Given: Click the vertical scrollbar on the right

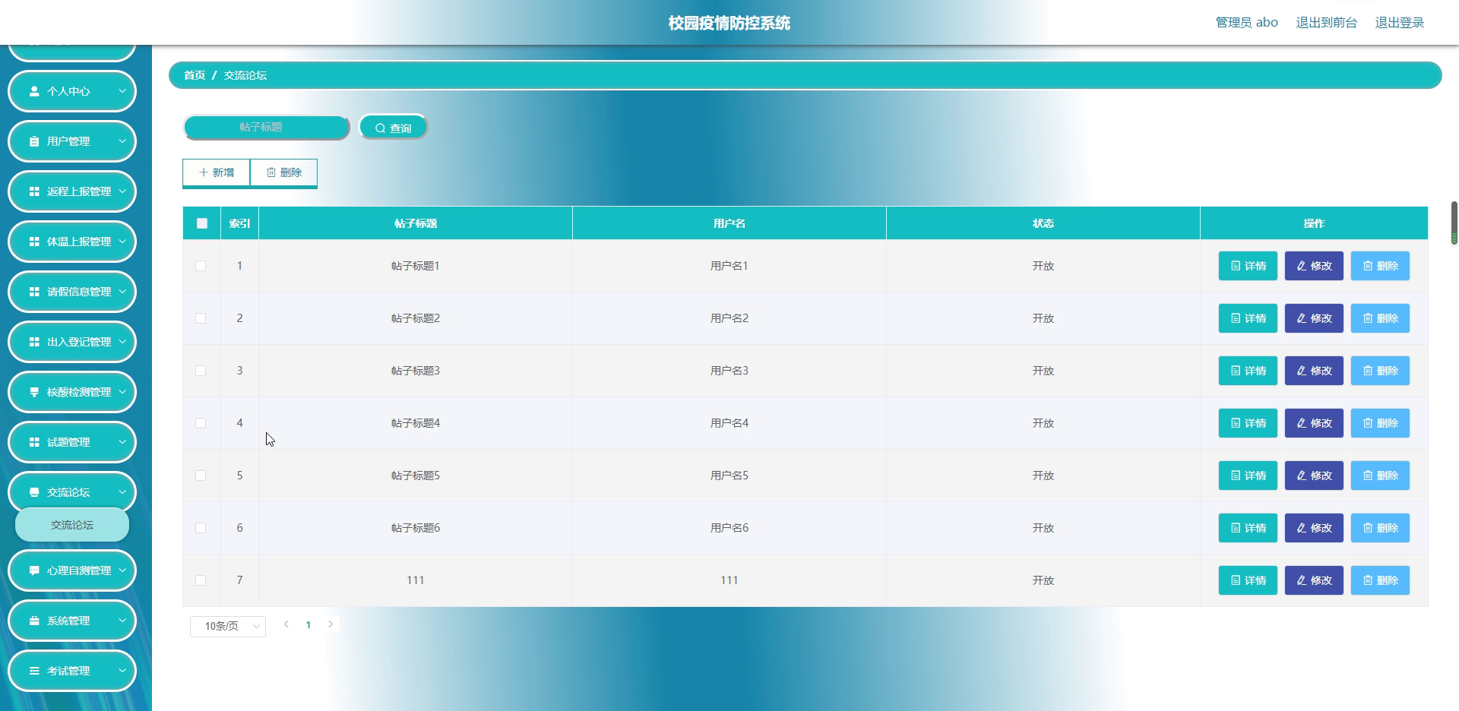Looking at the screenshot, I should 1454,223.
